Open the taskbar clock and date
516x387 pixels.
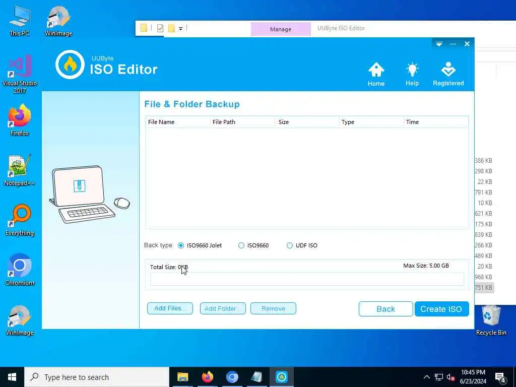tap(473, 377)
